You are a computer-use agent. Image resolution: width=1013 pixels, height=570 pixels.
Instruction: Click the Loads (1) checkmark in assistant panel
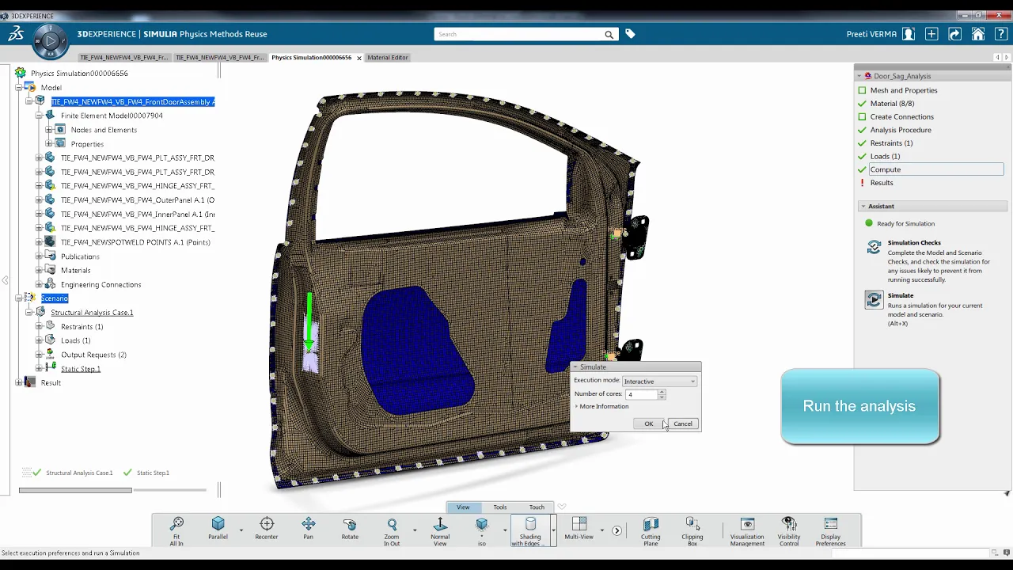pos(863,156)
